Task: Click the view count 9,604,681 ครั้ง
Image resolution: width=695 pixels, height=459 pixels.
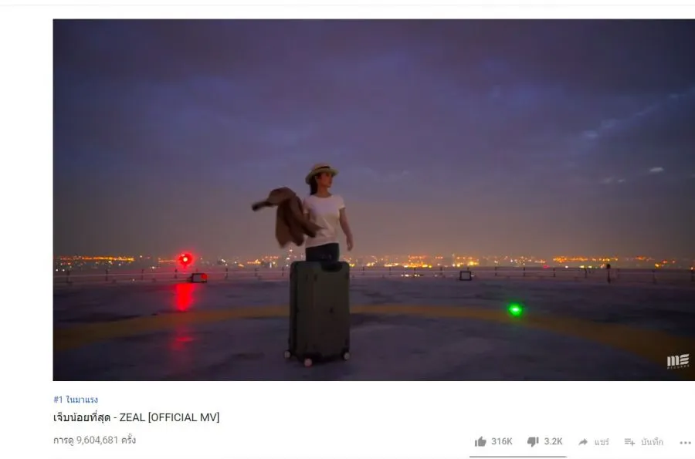Action: 94,440
